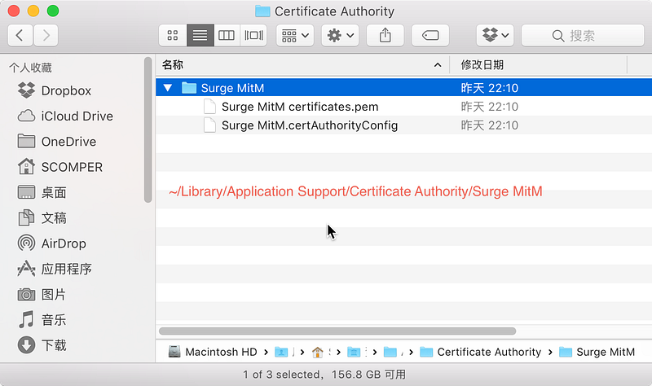Open the gear action menu
This screenshot has height=386, width=652.
(x=340, y=35)
